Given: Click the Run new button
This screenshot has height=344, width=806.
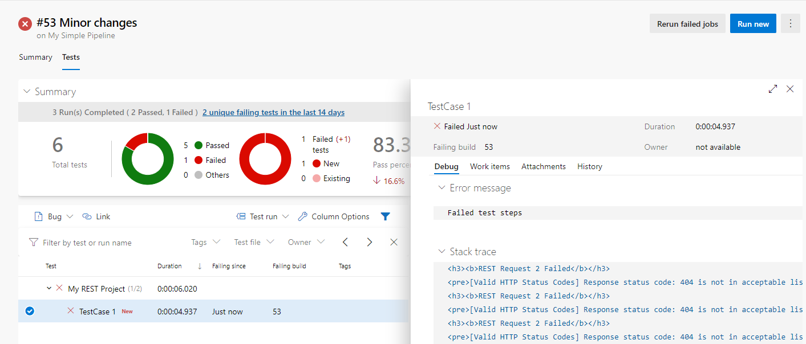Looking at the screenshot, I should pos(753,23).
